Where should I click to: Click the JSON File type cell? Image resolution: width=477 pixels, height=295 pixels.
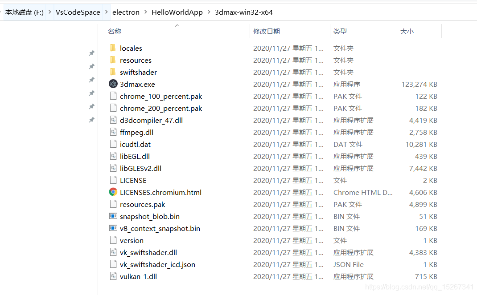pyautogui.click(x=348, y=265)
